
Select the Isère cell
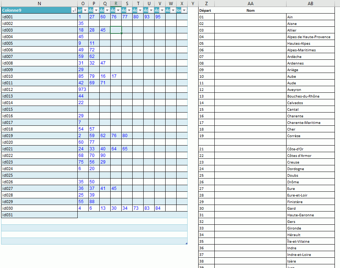[x=311, y=261]
